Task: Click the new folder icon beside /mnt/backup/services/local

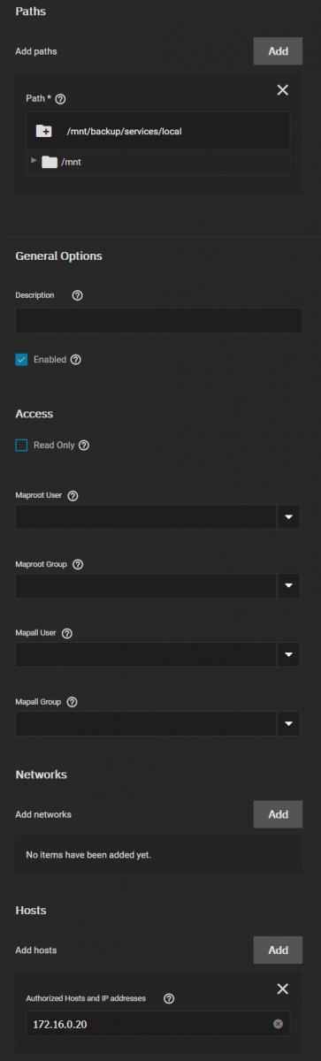Action: pos(44,131)
